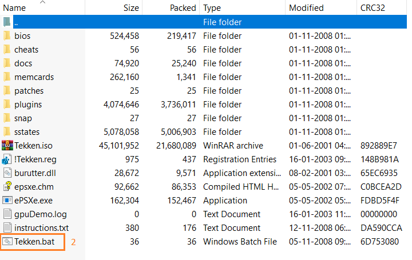Select the instructions.txt document icon
This screenshot has height=260, width=412.
(7, 228)
